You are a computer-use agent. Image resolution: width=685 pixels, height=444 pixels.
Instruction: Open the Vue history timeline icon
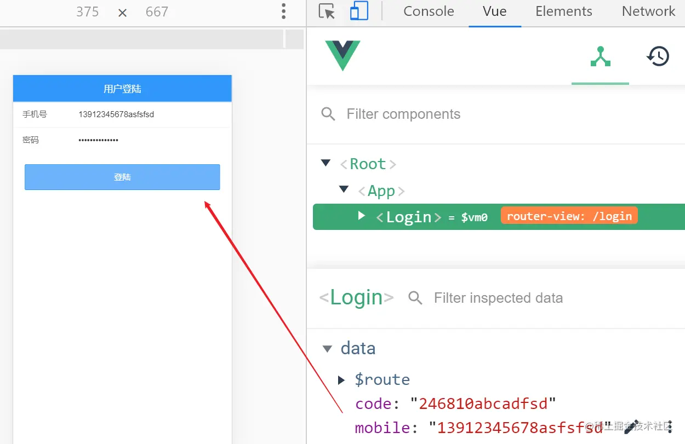click(x=658, y=56)
